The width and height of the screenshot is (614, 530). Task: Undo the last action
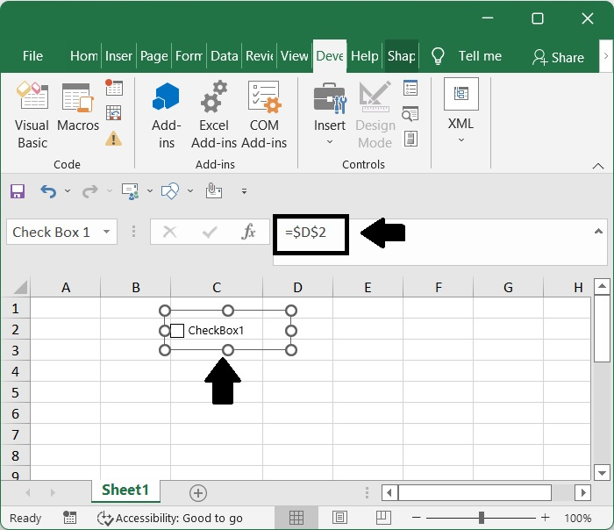click(48, 191)
